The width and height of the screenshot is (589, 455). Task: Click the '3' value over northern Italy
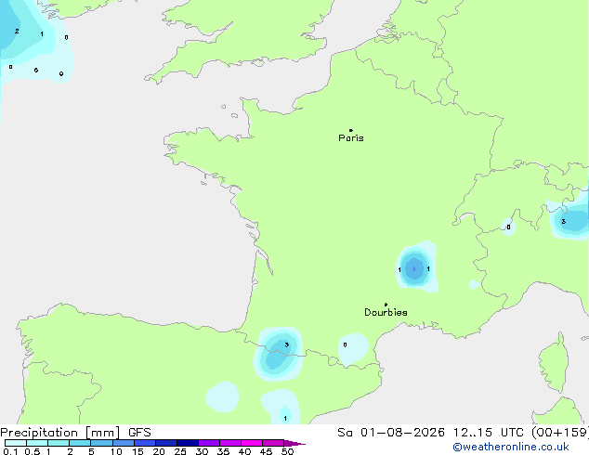pos(564,222)
